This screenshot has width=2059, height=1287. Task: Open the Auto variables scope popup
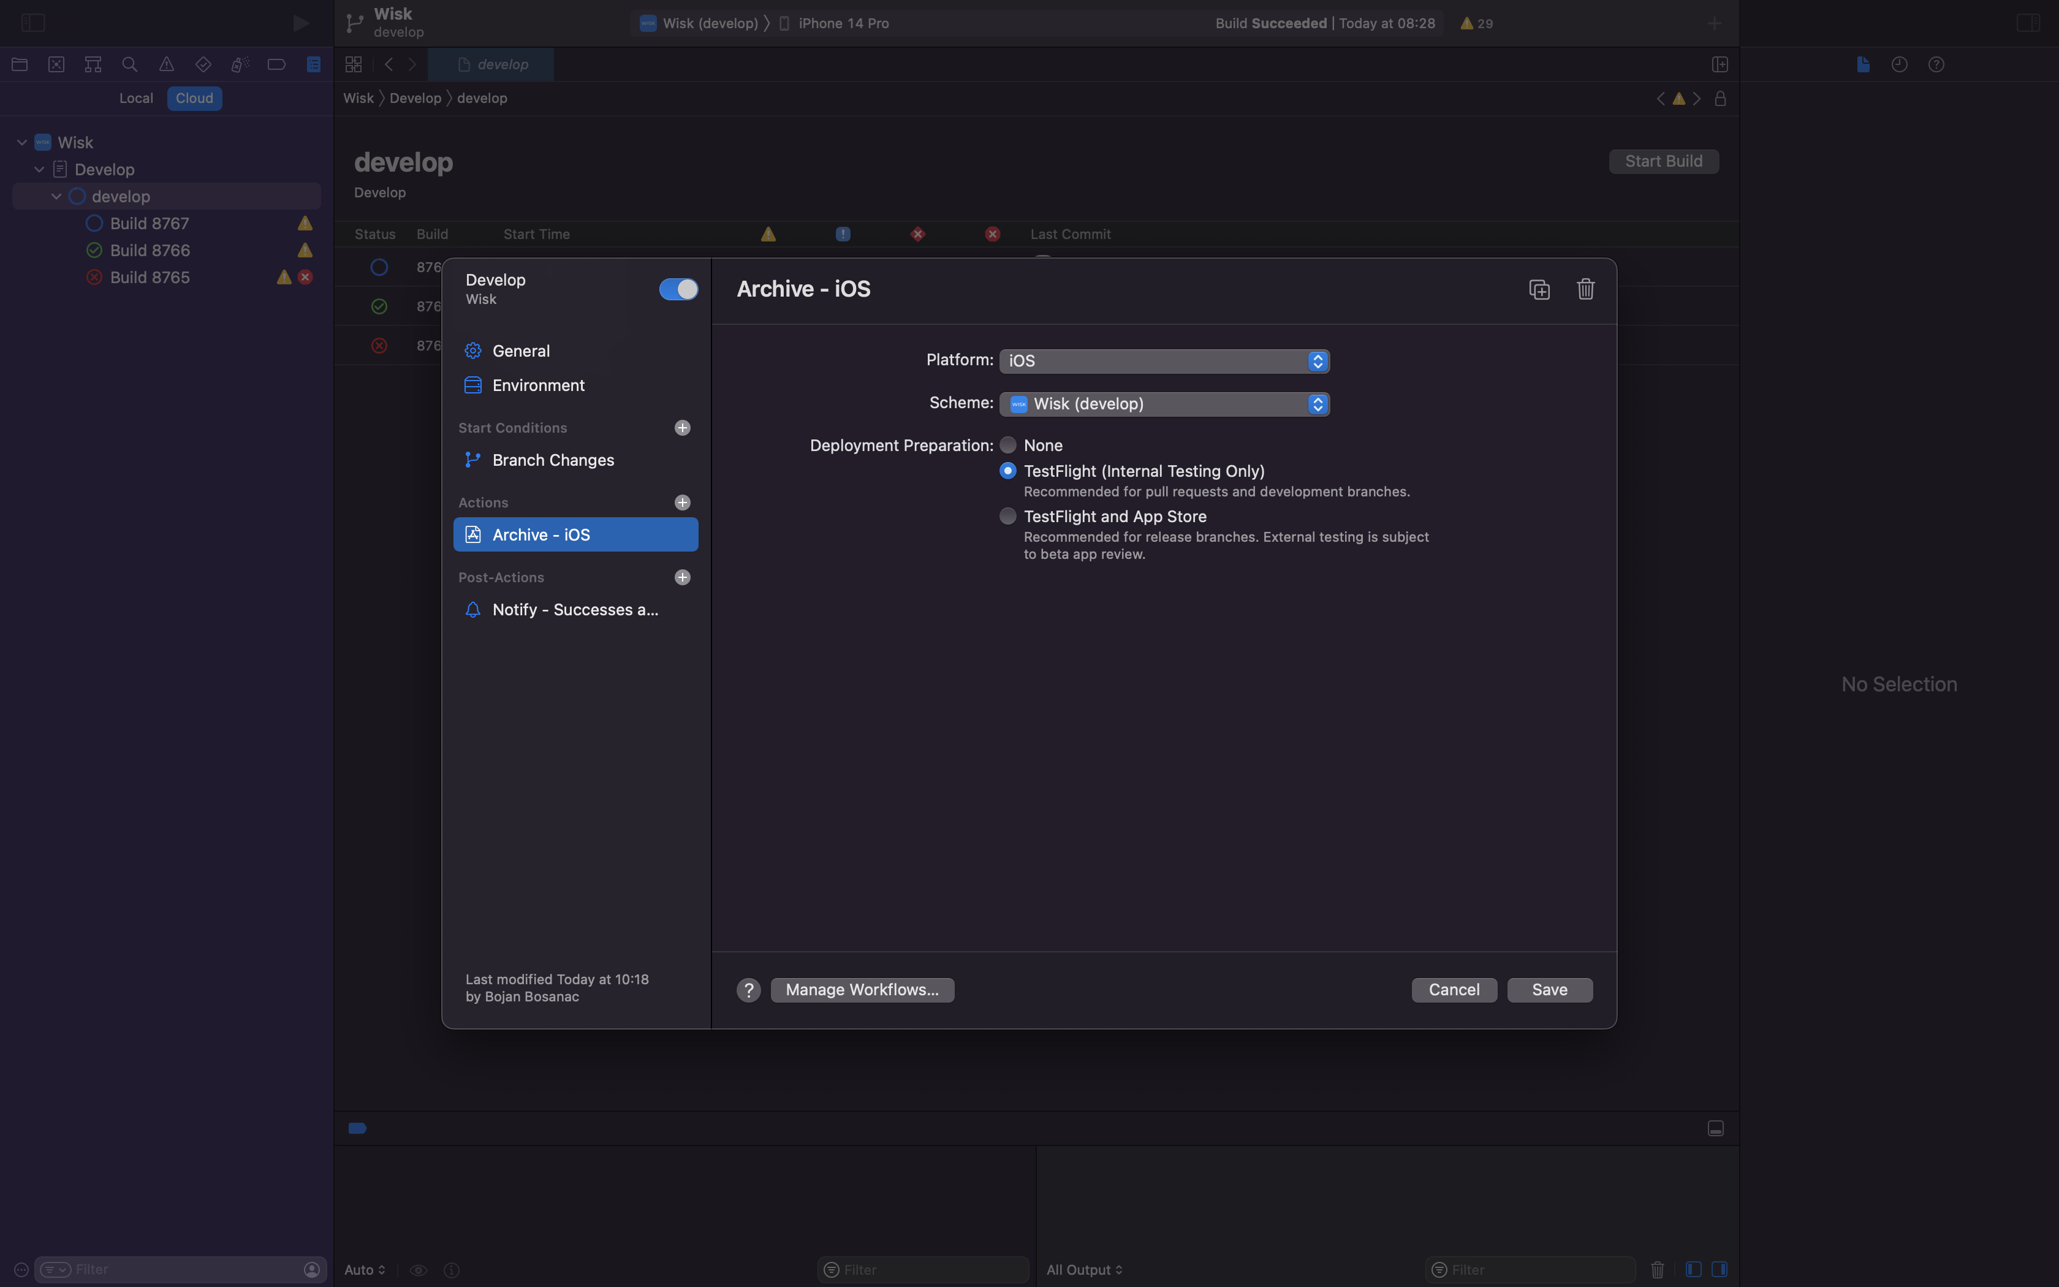point(365,1270)
